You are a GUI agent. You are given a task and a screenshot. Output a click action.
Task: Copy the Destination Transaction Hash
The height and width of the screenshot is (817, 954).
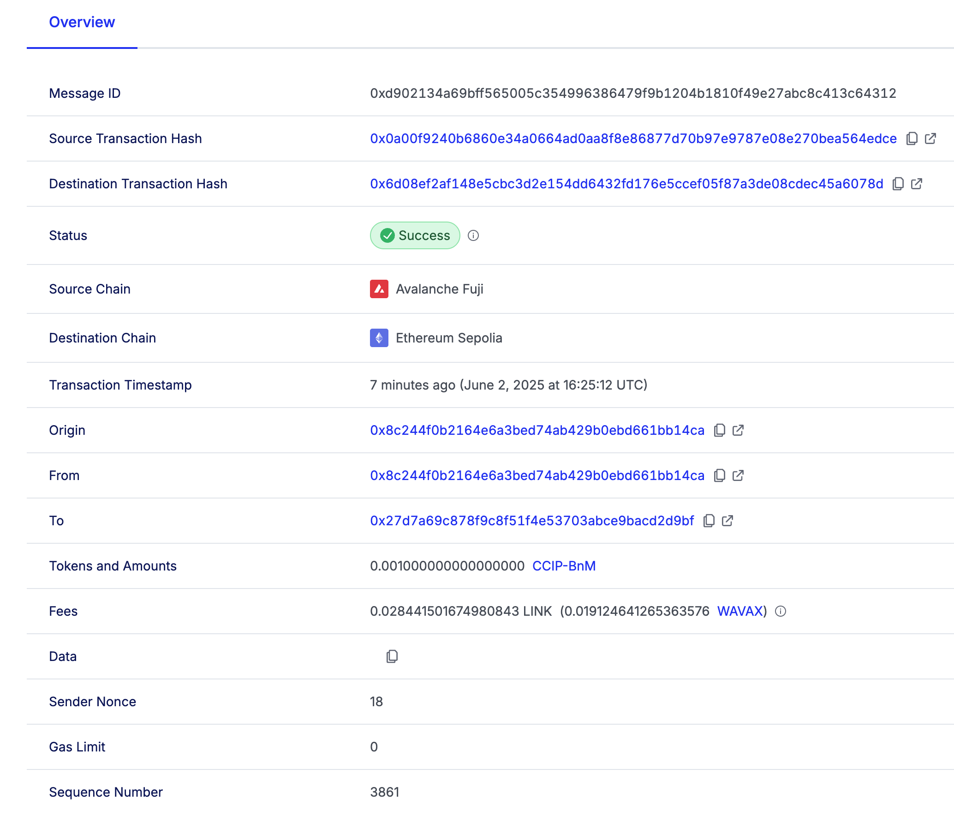coord(898,183)
